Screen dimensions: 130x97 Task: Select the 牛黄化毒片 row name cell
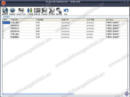tap(23, 34)
